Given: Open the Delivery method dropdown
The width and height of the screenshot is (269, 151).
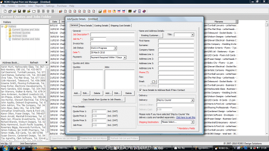Looking at the screenshot, I should 192,100.
